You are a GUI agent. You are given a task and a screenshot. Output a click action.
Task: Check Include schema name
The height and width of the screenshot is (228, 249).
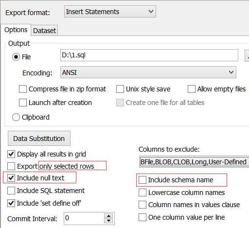pos(142,180)
